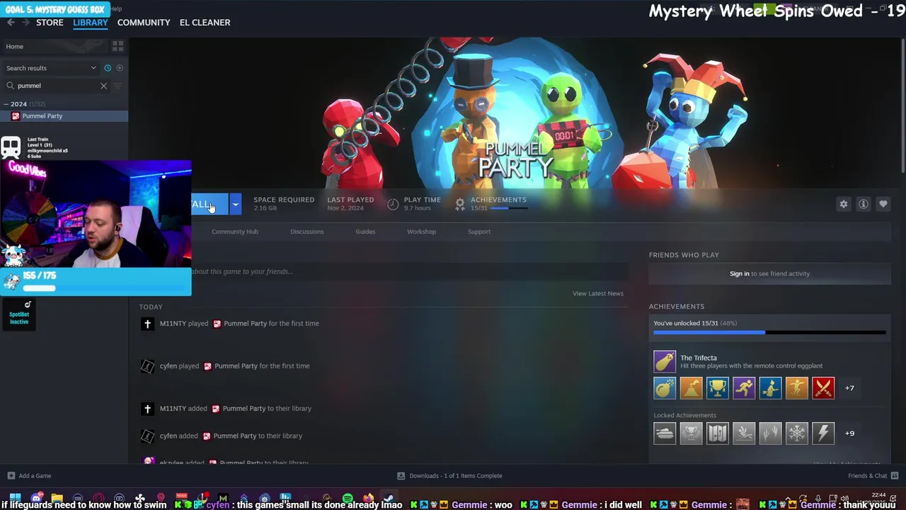Go forward with the forward arrow
This screenshot has width=906, height=510.
tap(26, 23)
